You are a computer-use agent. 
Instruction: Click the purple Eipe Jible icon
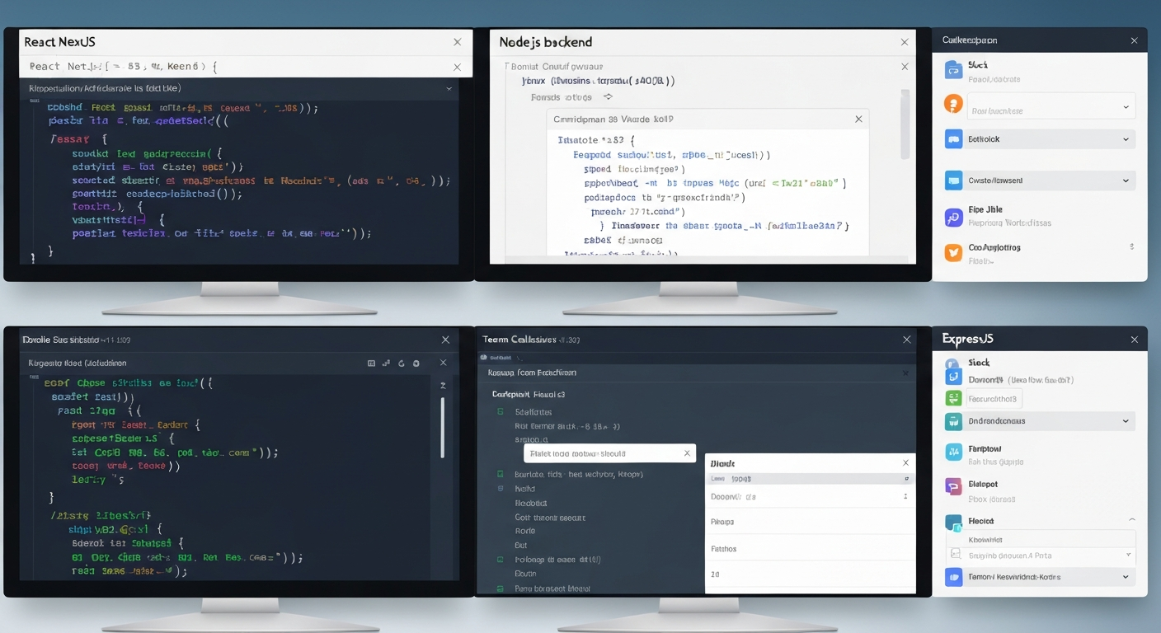[x=953, y=217]
